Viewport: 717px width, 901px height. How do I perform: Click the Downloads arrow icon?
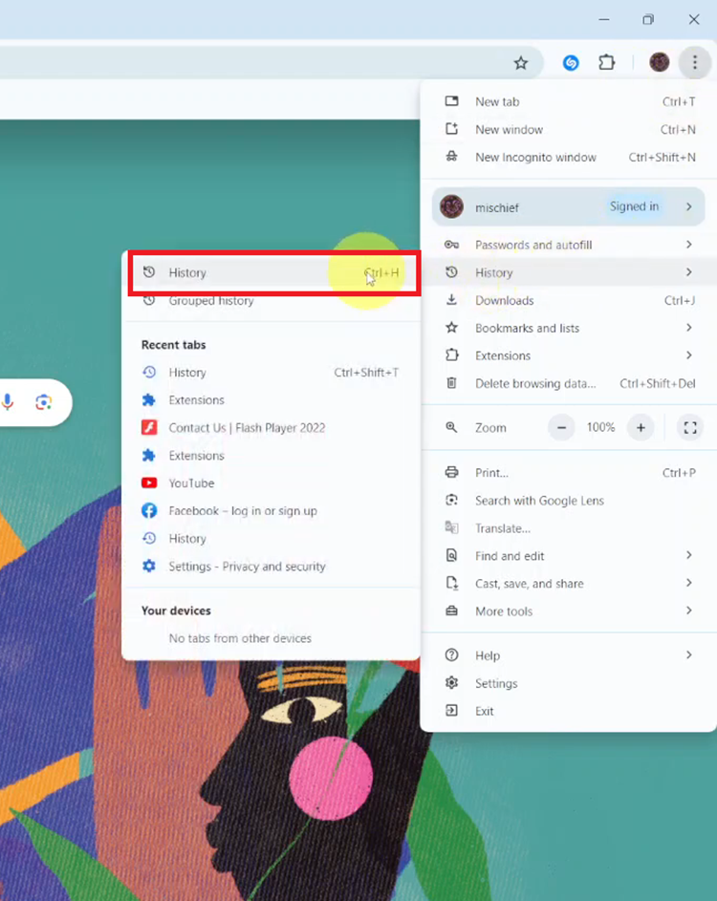(452, 299)
